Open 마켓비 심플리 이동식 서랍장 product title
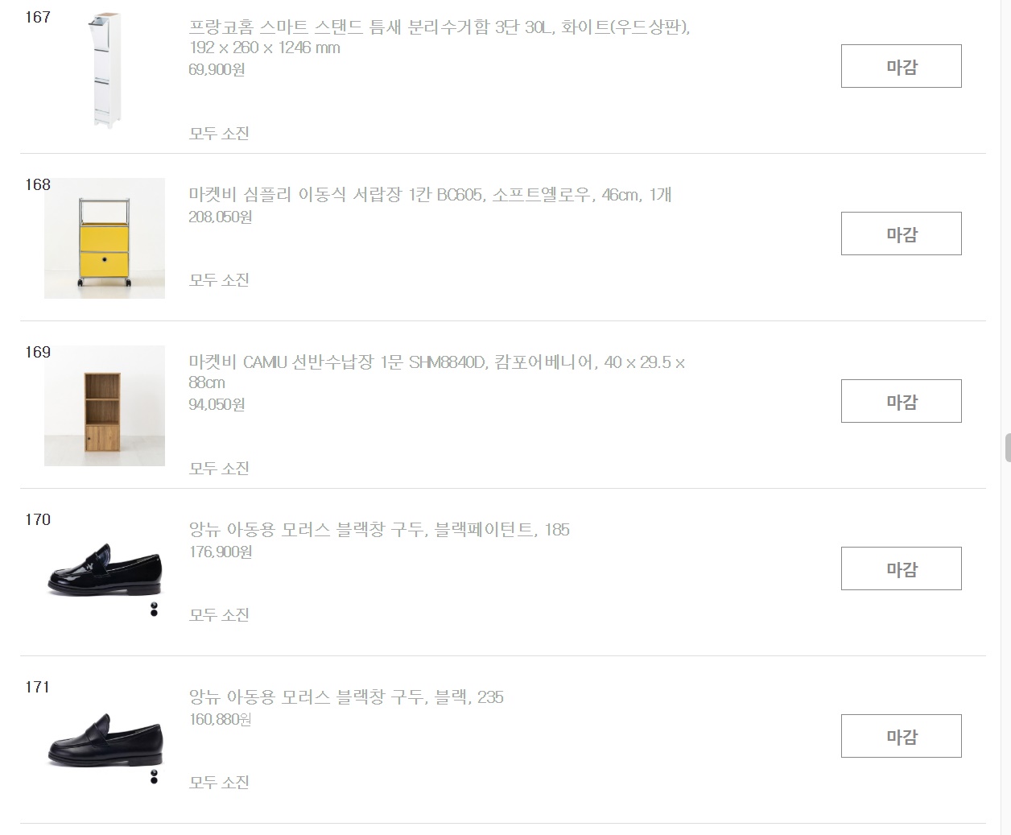The image size is (1011, 835). coord(430,195)
